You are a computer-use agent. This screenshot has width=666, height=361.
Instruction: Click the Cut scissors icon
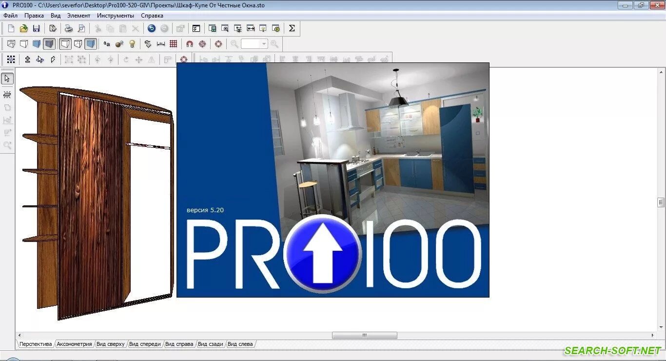tap(98, 28)
